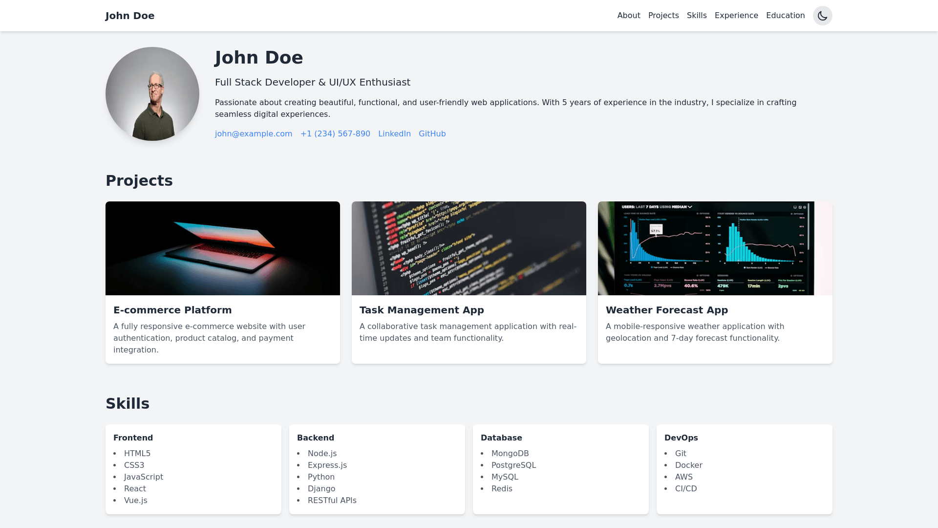Image resolution: width=938 pixels, height=528 pixels.
Task: Click the Task Management App project title
Action: click(x=422, y=310)
